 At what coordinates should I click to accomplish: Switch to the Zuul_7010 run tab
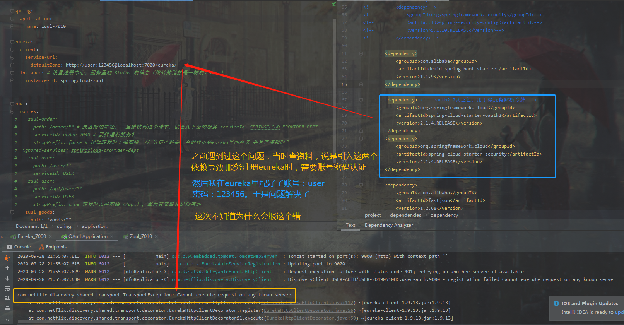(141, 236)
